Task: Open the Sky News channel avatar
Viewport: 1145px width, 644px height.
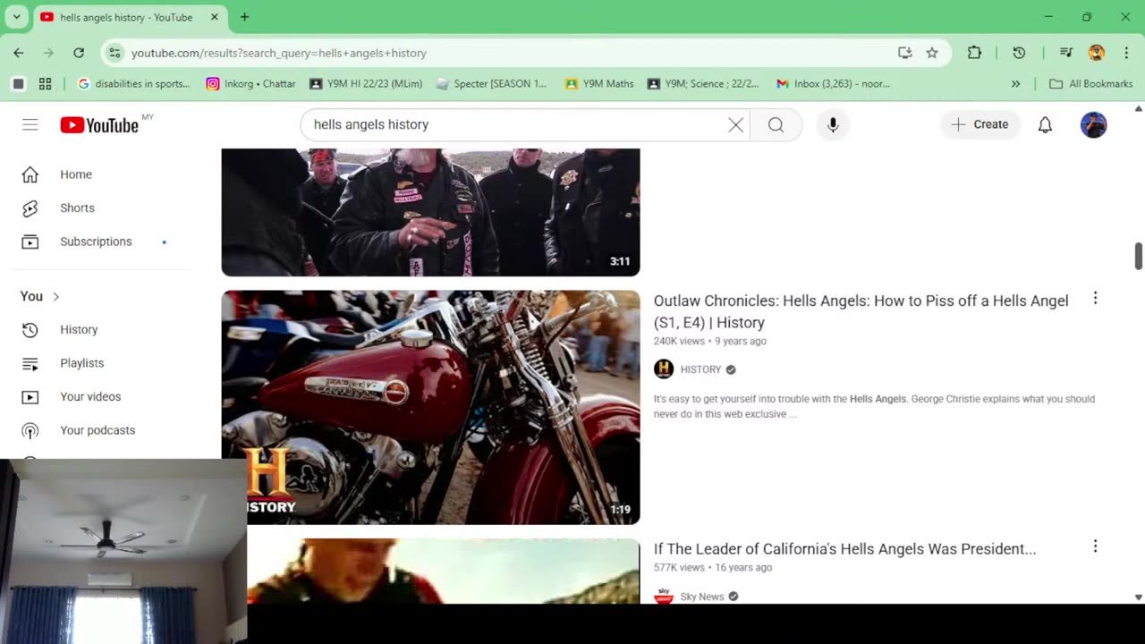Action: coord(664,596)
